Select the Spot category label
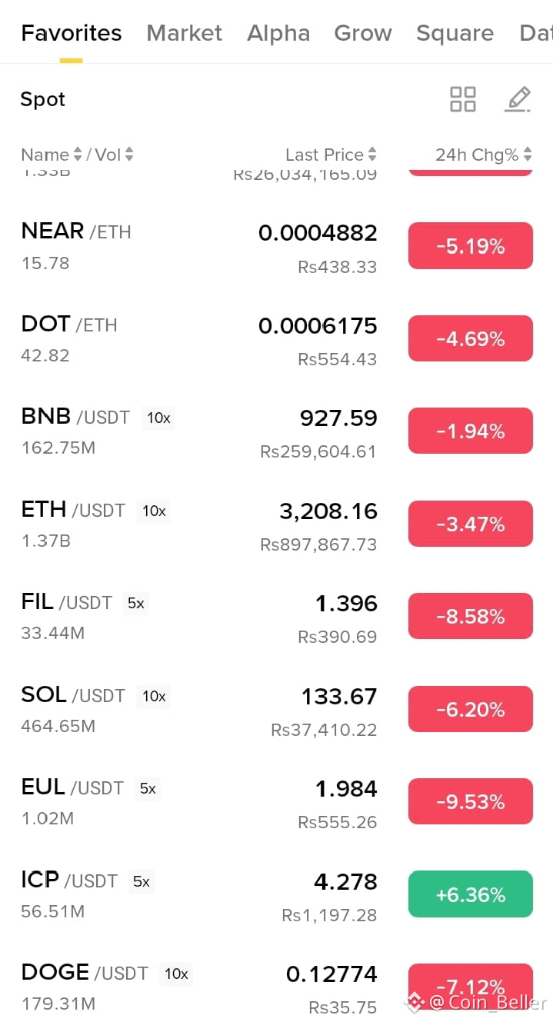 click(x=43, y=99)
